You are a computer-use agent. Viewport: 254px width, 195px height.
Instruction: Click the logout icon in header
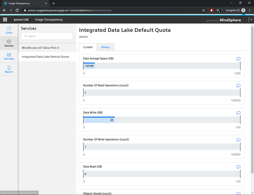point(250,19)
